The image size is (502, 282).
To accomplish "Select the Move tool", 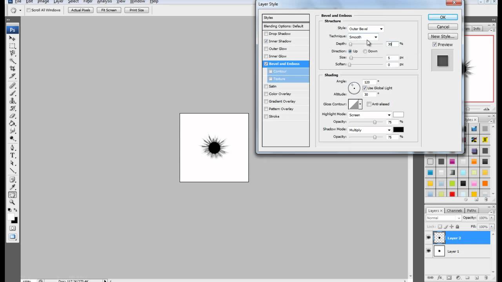I will tap(12, 38).
